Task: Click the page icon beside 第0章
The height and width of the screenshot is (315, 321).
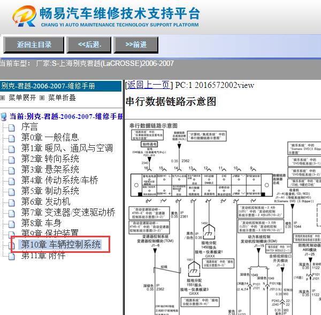Action: tap(12, 138)
